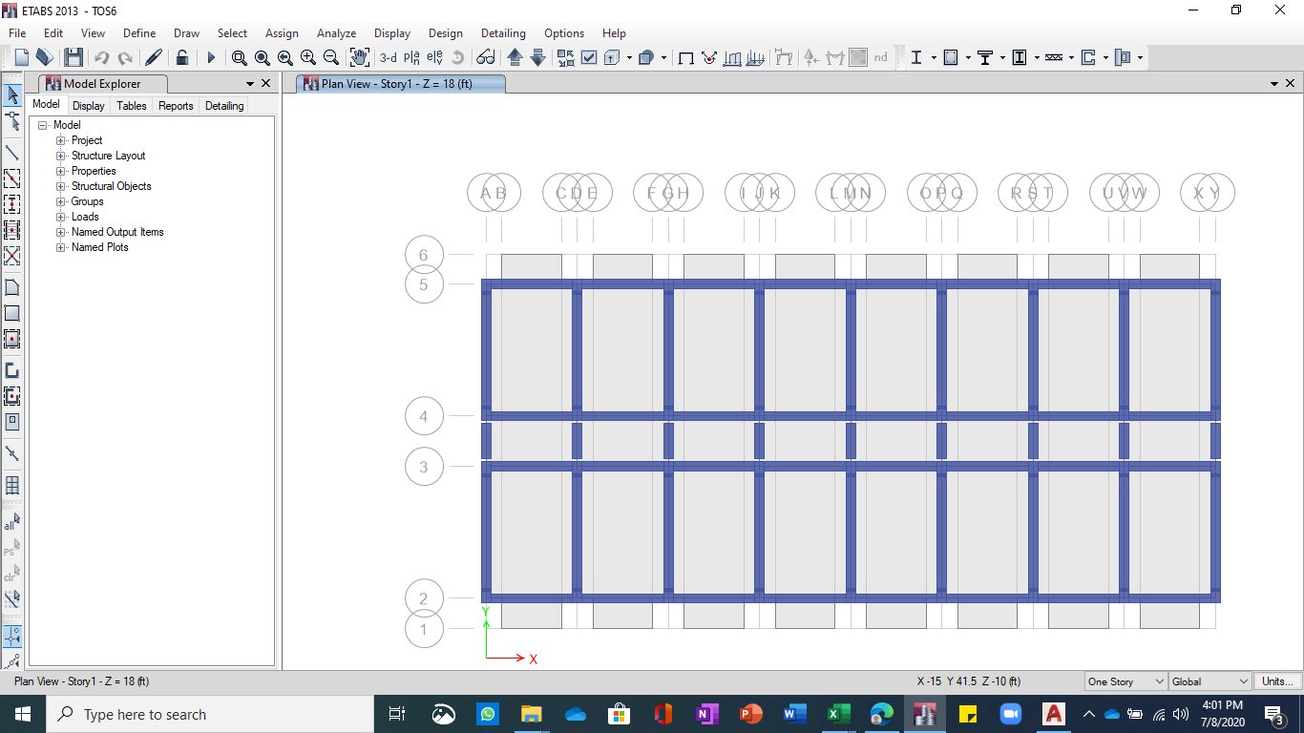The image size is (1304, 733).
Task: Click the Open file icon
Action: 45,57
